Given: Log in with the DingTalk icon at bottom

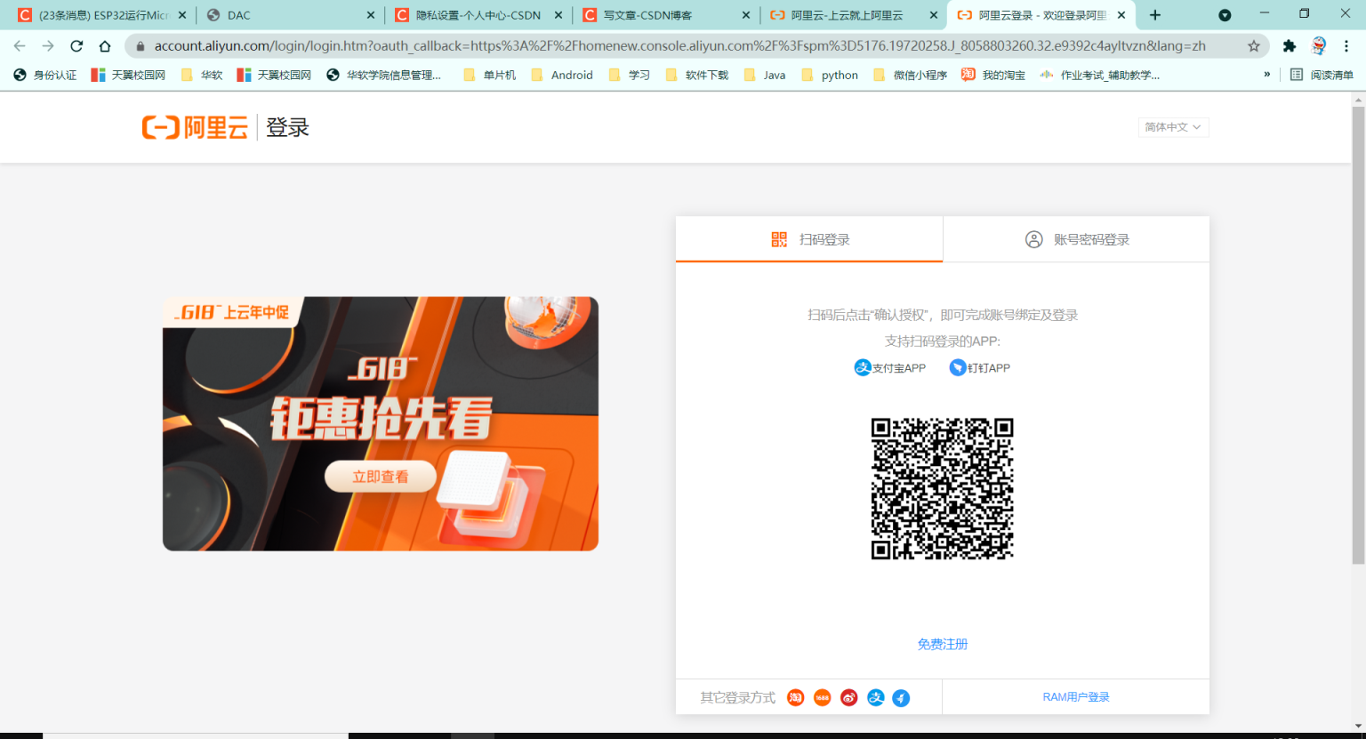Looking at the screenshot, I should 902,698.
